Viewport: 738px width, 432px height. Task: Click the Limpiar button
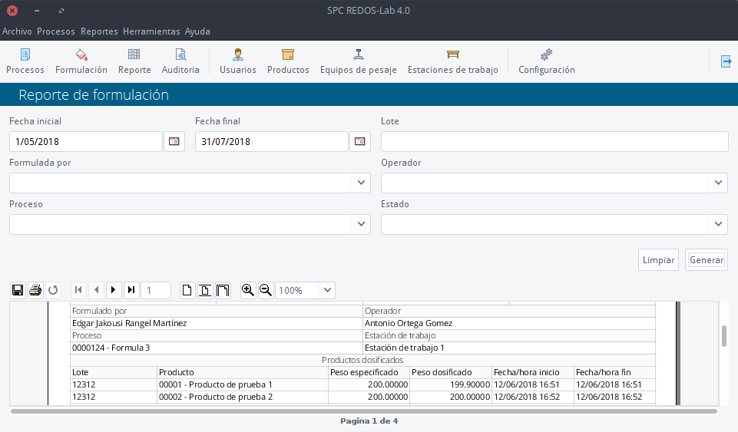(x=658, y=260)
